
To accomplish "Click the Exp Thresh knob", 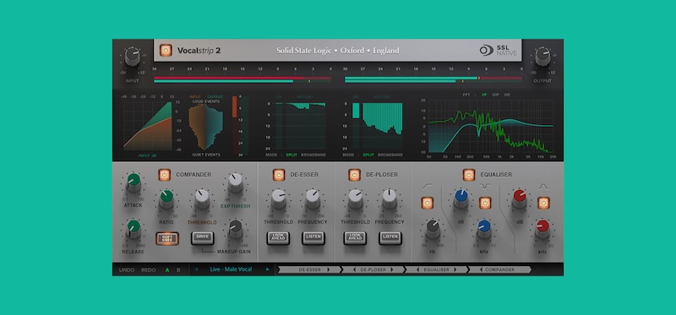I will (236, 182).
